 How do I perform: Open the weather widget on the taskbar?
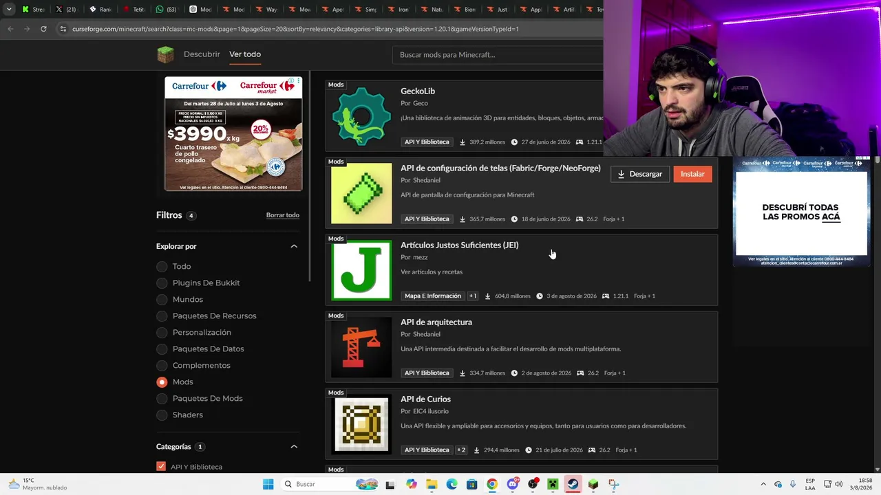pos(39,484)
